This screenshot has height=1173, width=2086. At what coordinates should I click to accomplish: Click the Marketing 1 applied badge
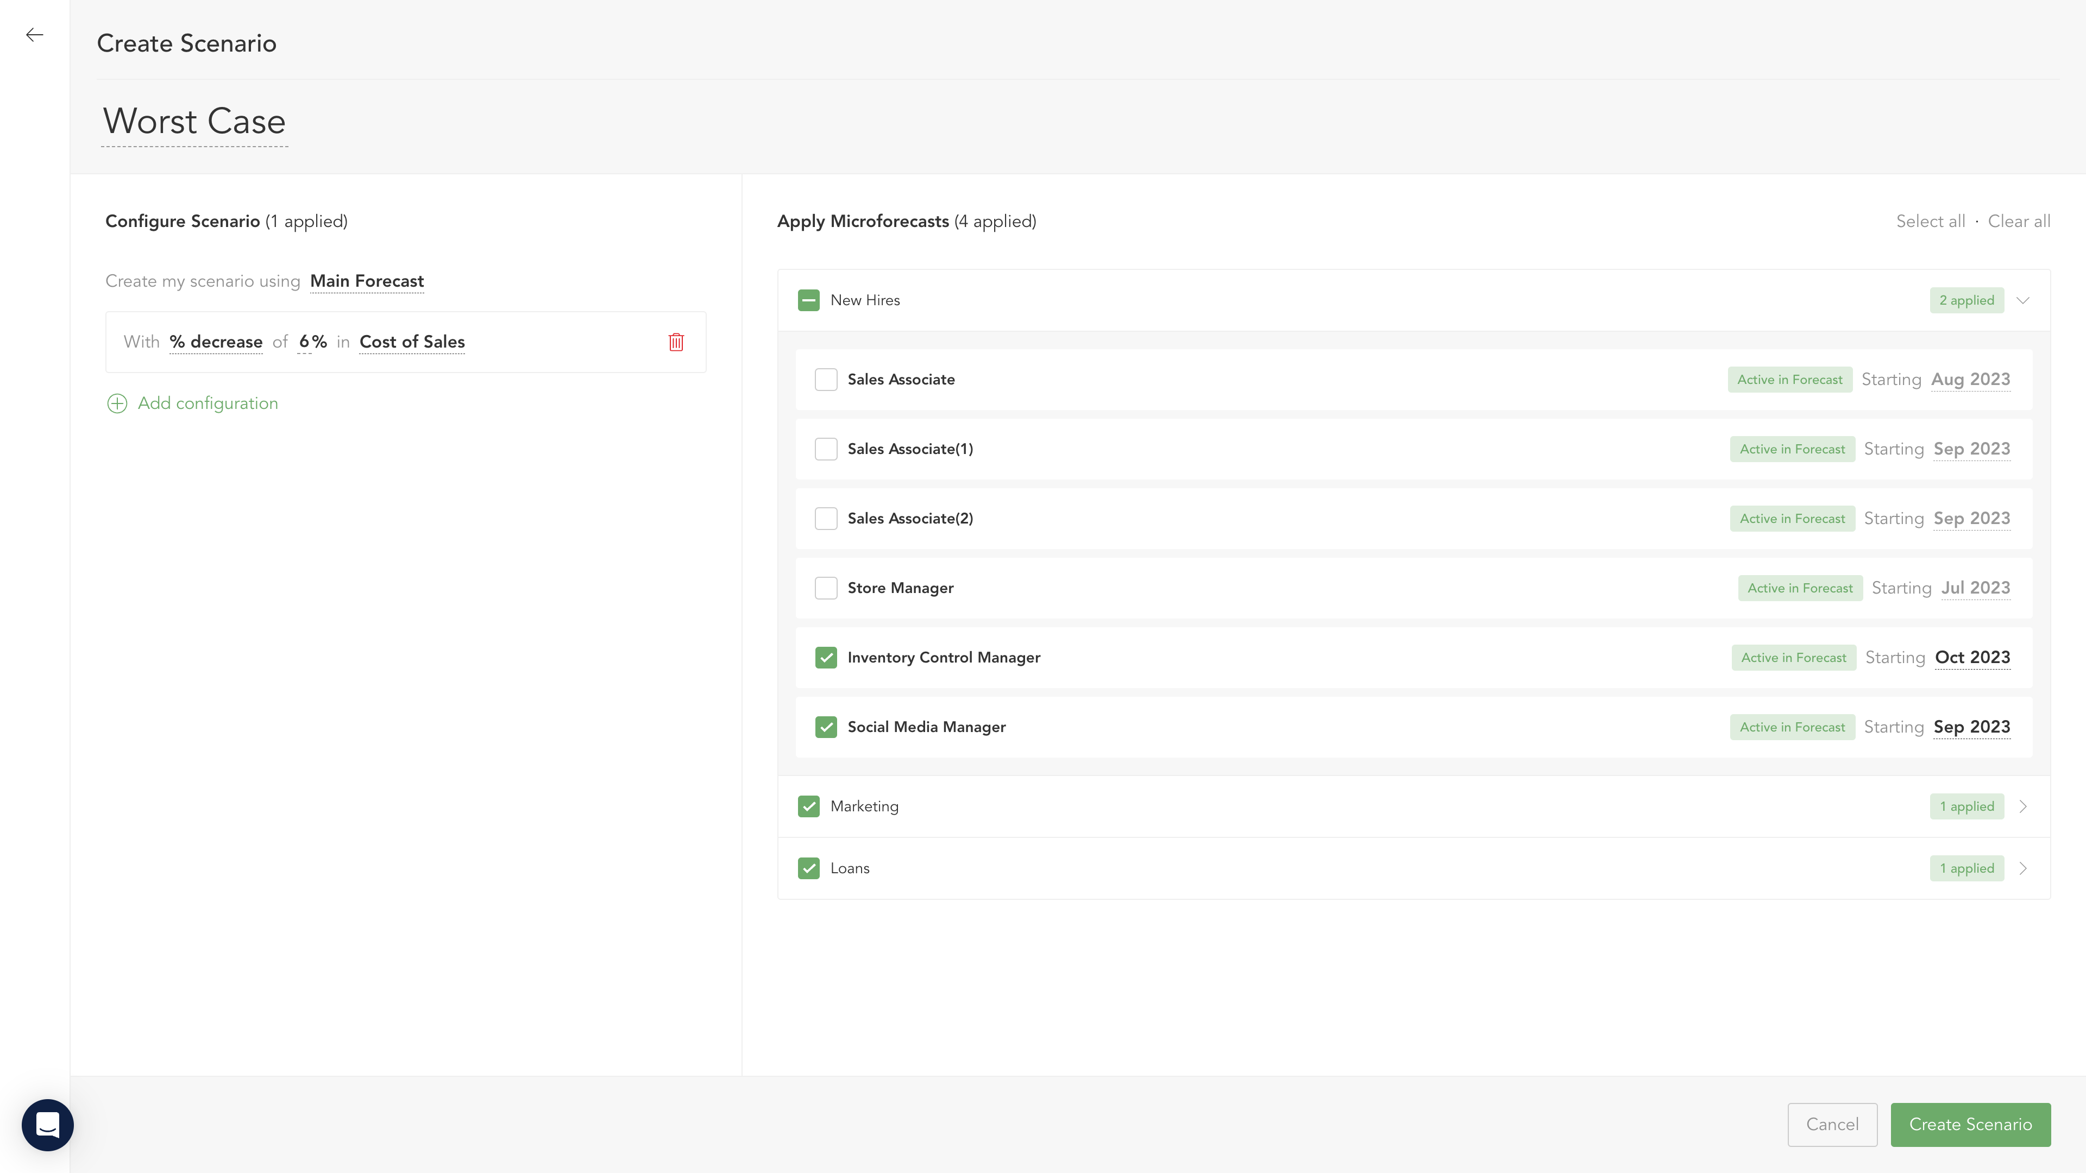pyautogui.click(x=1966, y=806)
